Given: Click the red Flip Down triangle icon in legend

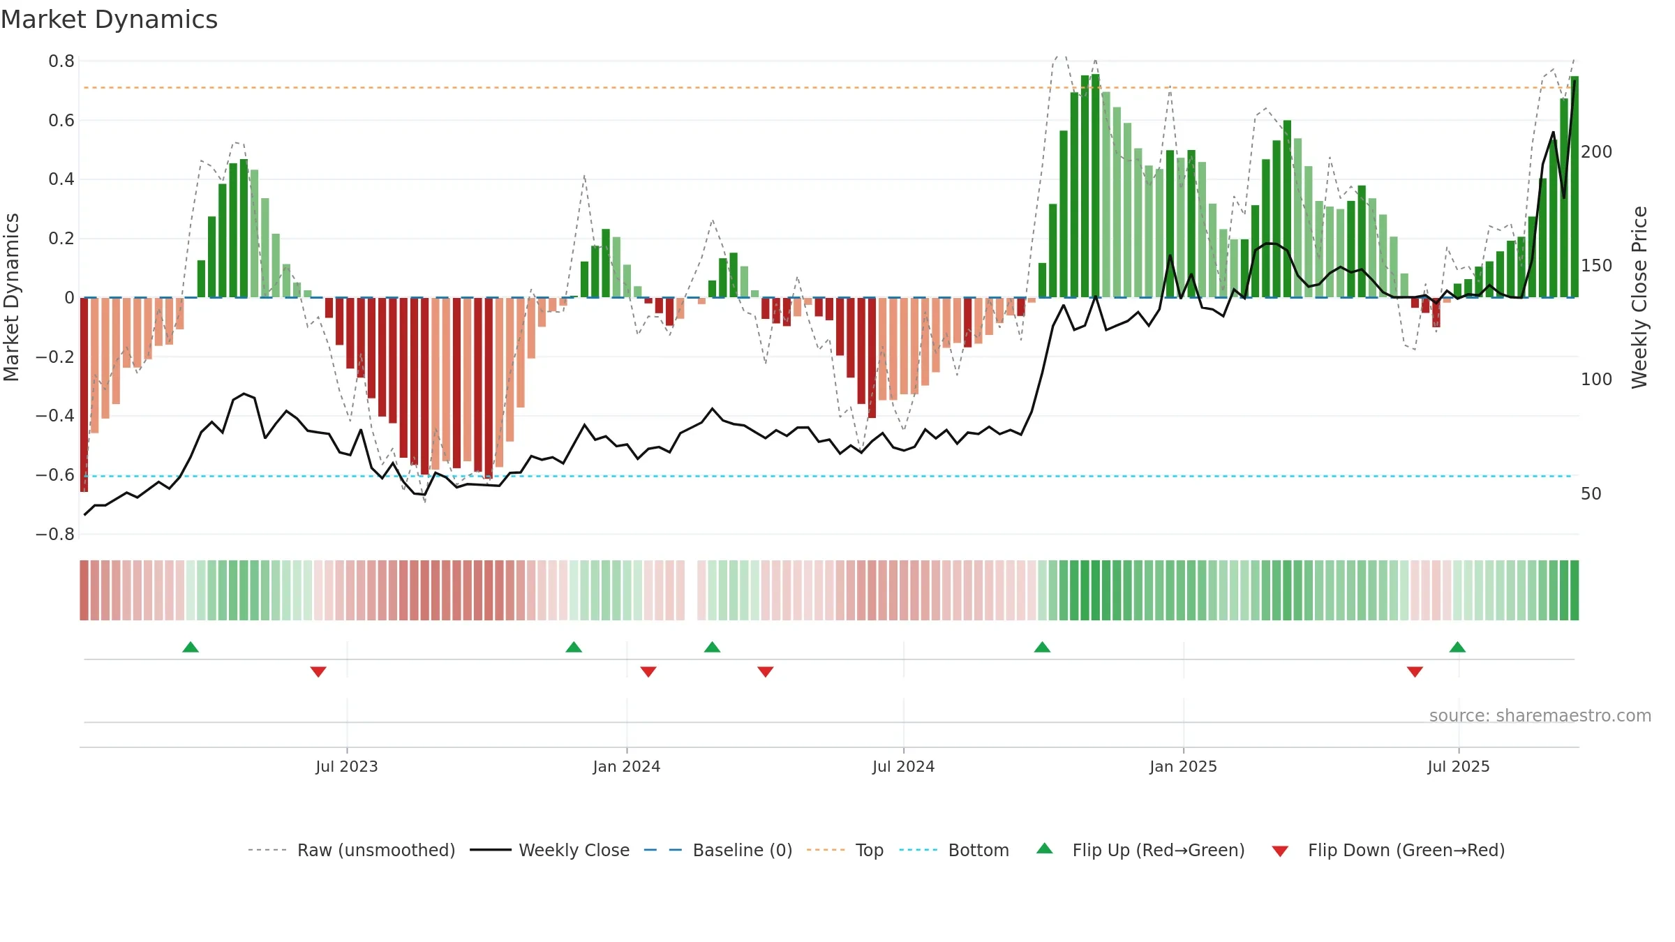Looking at the screenshot, I should pos(1280,851).
